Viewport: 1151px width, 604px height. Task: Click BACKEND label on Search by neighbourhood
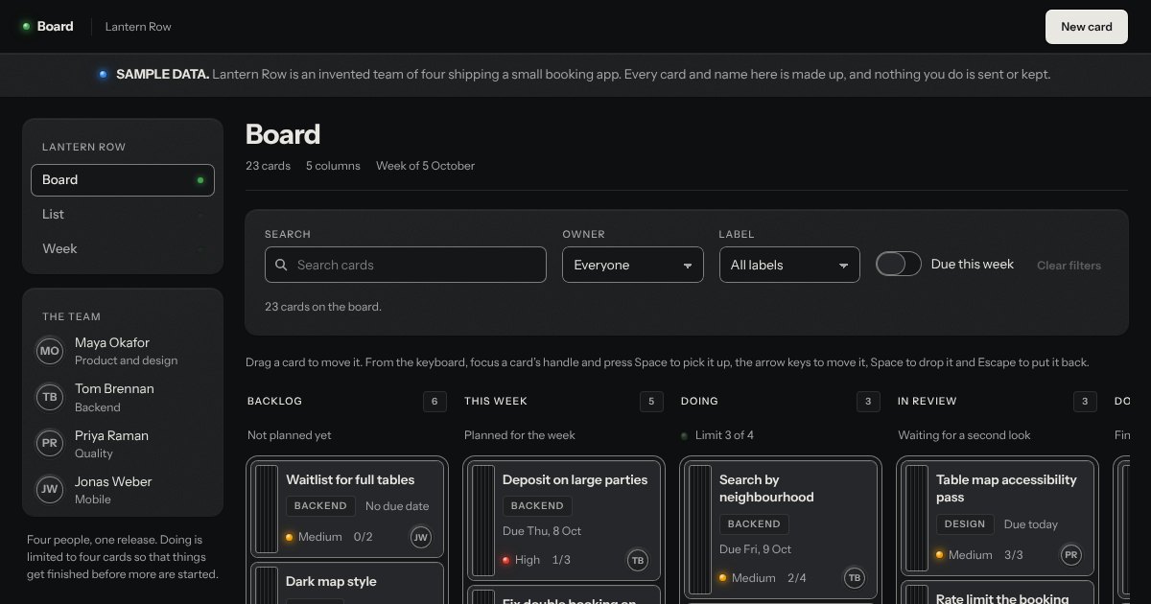click(754, 524)
